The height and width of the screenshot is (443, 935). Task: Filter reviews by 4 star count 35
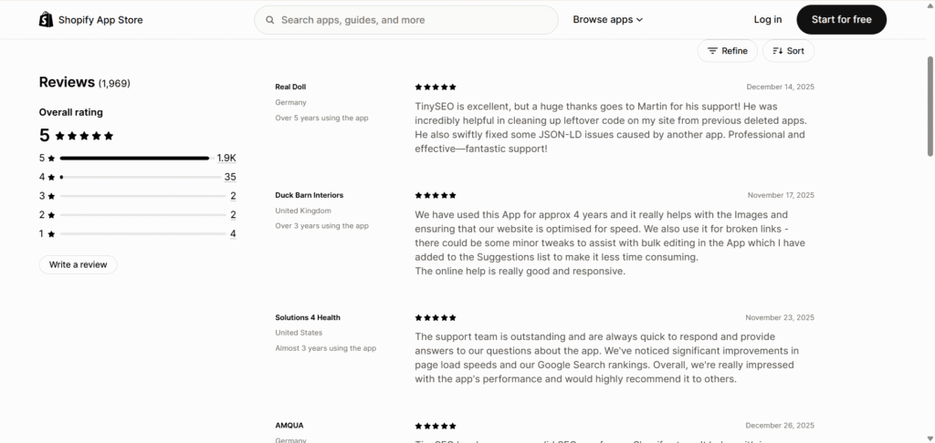(x=230, y=177)
